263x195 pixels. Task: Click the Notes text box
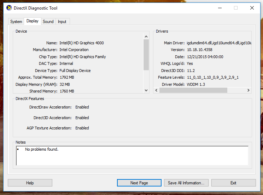[x=132, y=156]
